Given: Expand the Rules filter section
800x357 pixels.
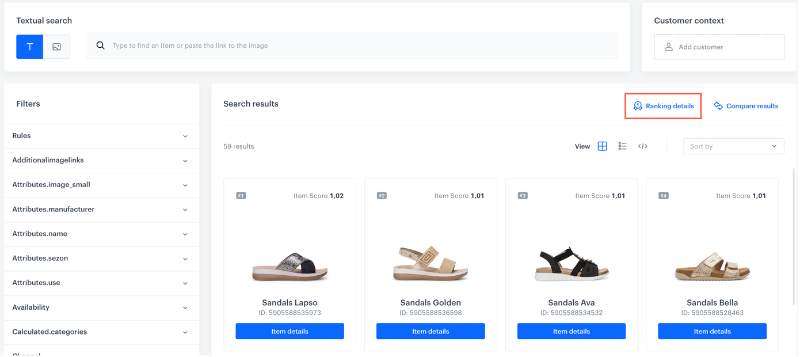Looking at the screenshot, I should pyautogui.click(x=101, y=135).
